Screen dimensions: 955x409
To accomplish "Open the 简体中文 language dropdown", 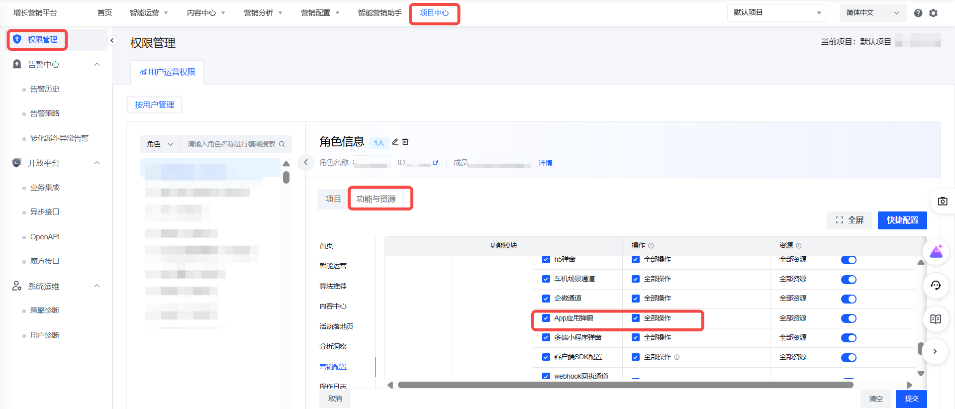I will pyautogui.click(x=872, y=13).
